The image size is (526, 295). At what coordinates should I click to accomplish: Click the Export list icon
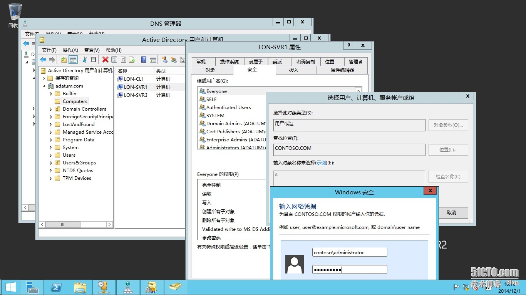coord(132,60)
